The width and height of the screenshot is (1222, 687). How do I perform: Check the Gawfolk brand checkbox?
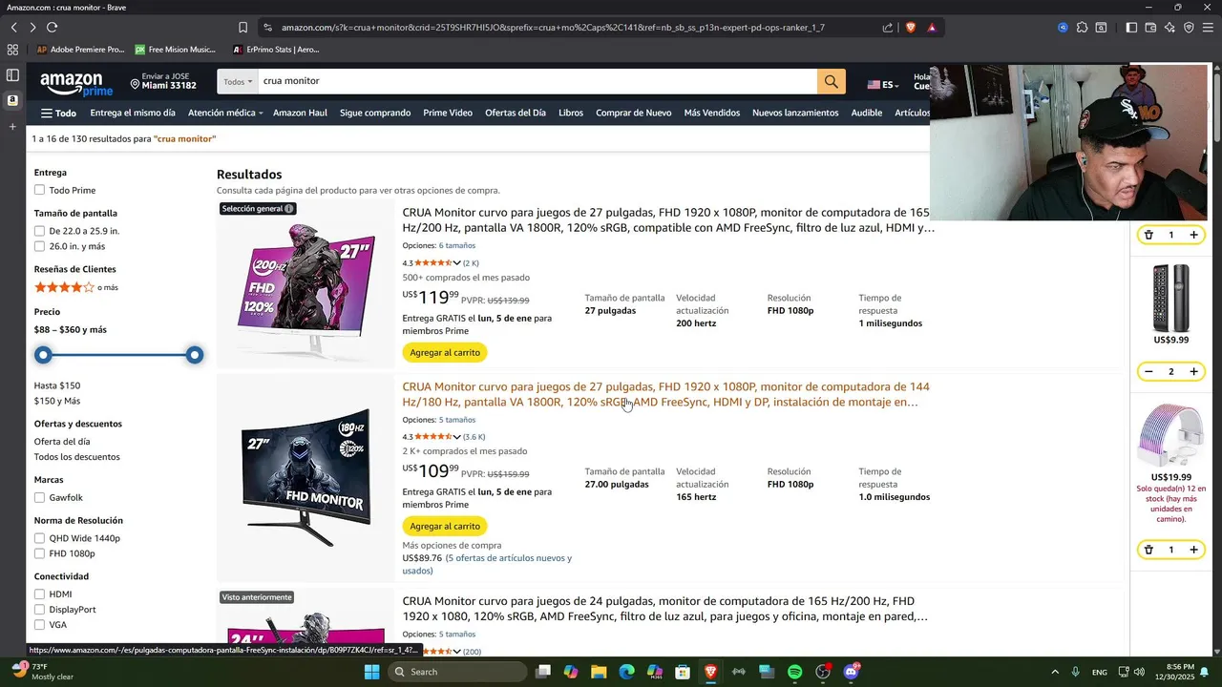[39, 497]
